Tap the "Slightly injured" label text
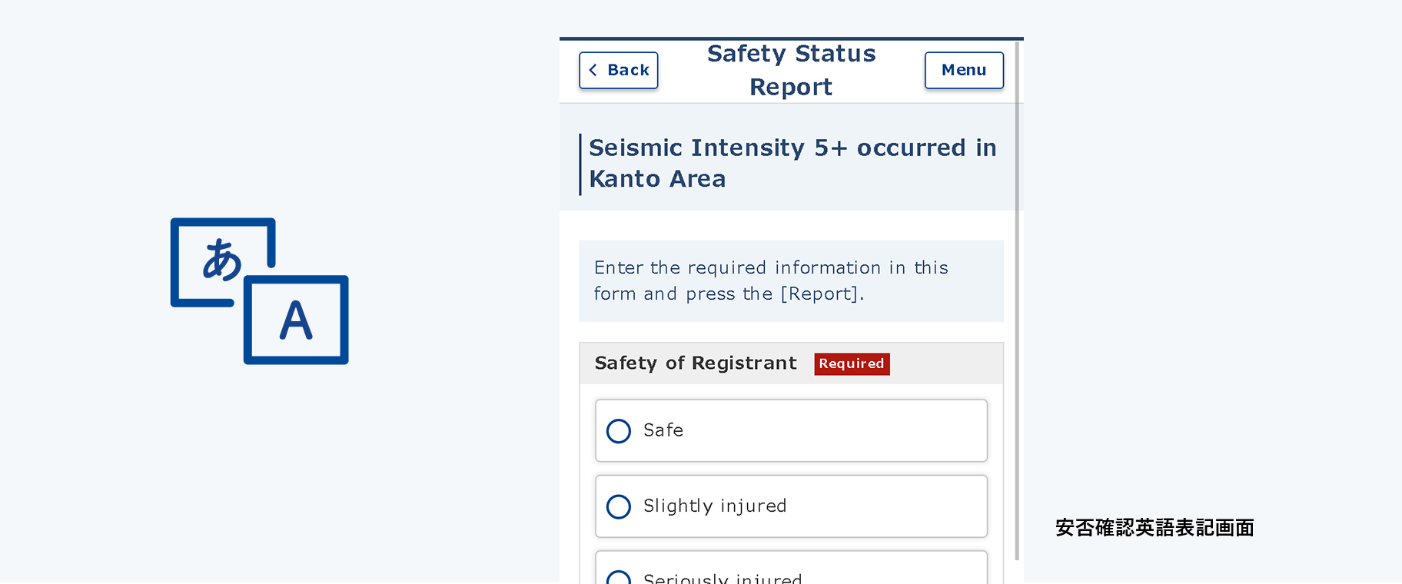The height and width of the screenshot is (584, 1402). [715, 506]
